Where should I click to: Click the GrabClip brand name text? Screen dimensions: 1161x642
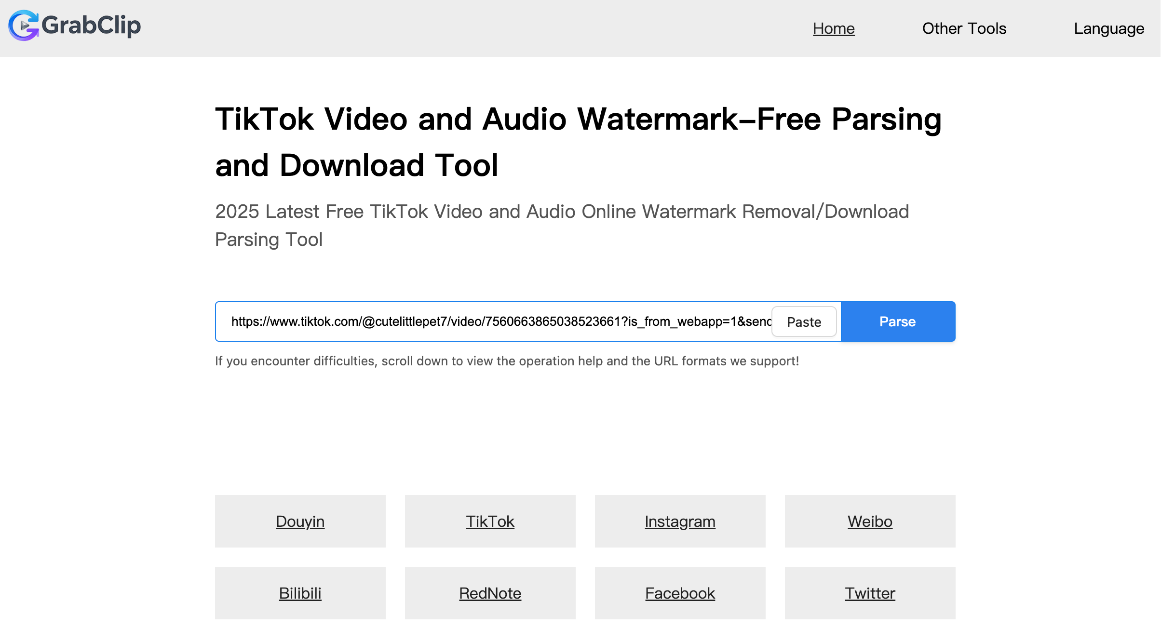tap(91, 26)
